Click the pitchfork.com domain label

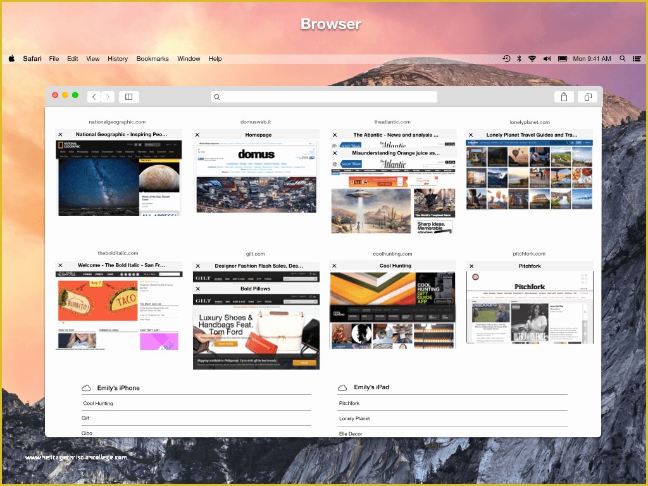click(529, 254)
